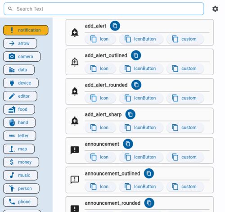Select the editor category
Viewport: 225px width, 212px height.
click(20, 96)
